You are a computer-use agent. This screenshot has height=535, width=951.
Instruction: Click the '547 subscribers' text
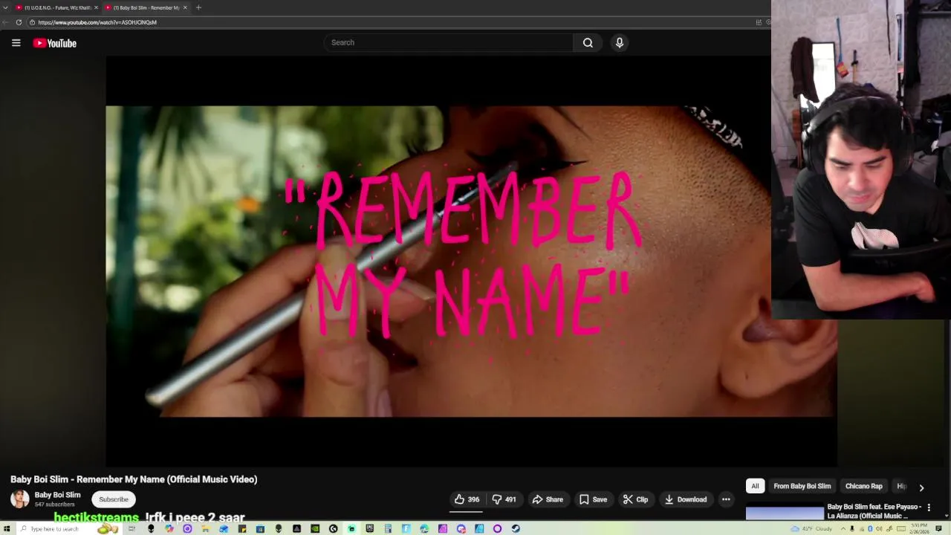[x=55, y=505]
